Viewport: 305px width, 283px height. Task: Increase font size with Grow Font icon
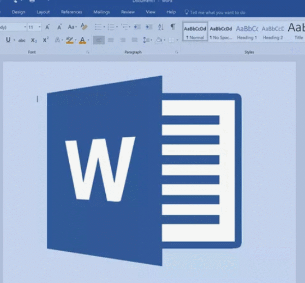pyautogui.click(x=47, y=27)
